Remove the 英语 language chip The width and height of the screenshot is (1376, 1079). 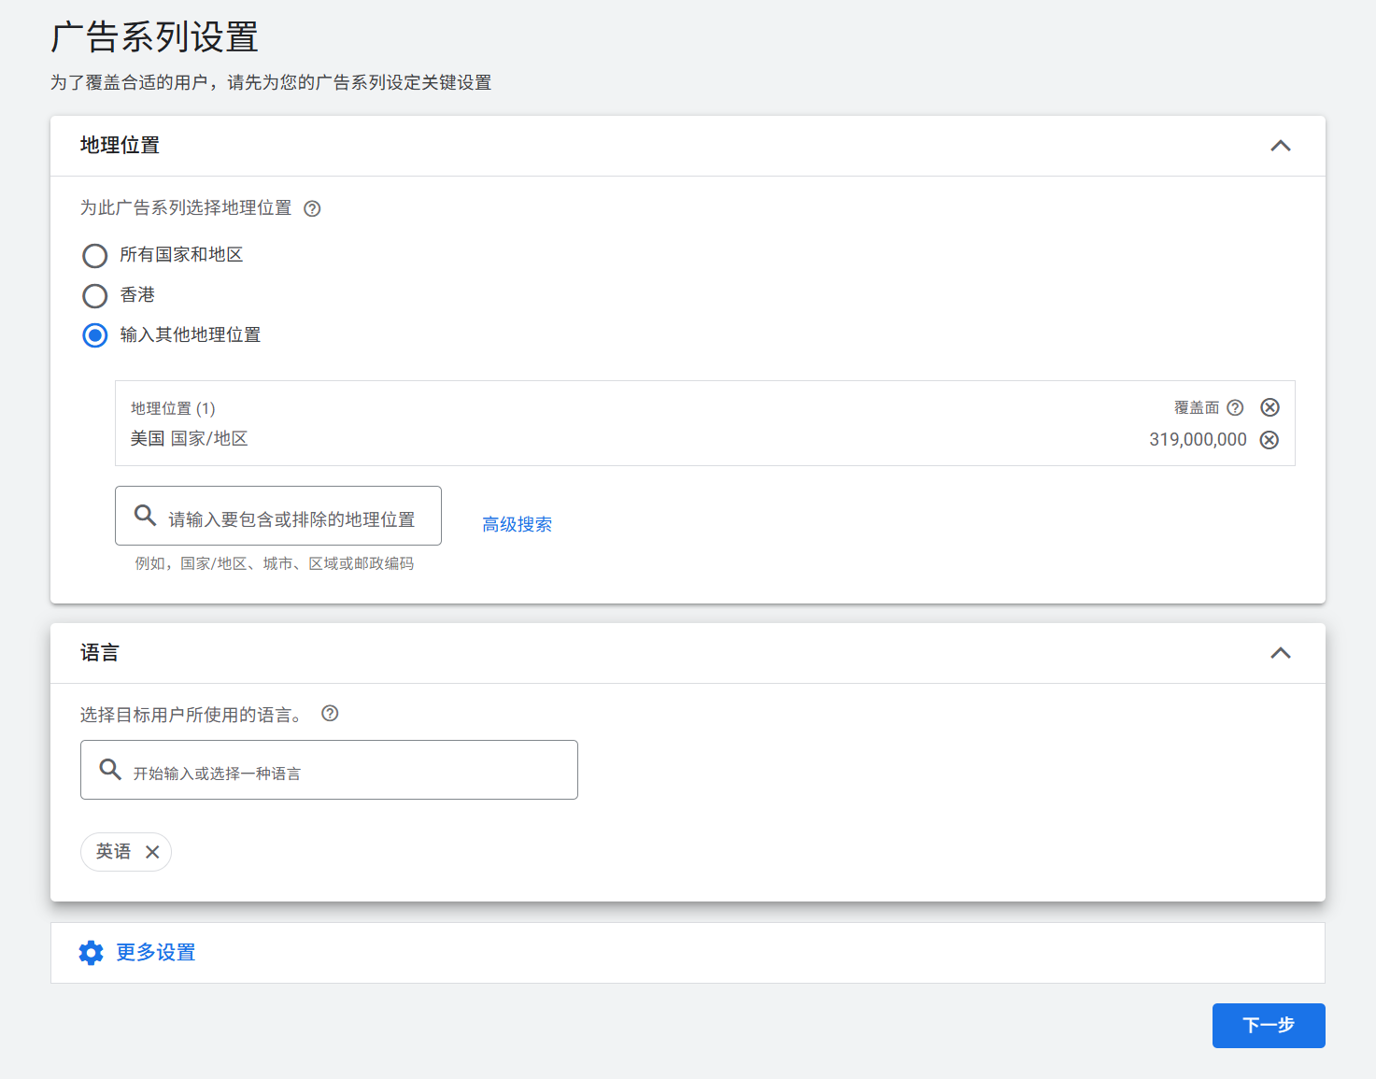point(152,851)
